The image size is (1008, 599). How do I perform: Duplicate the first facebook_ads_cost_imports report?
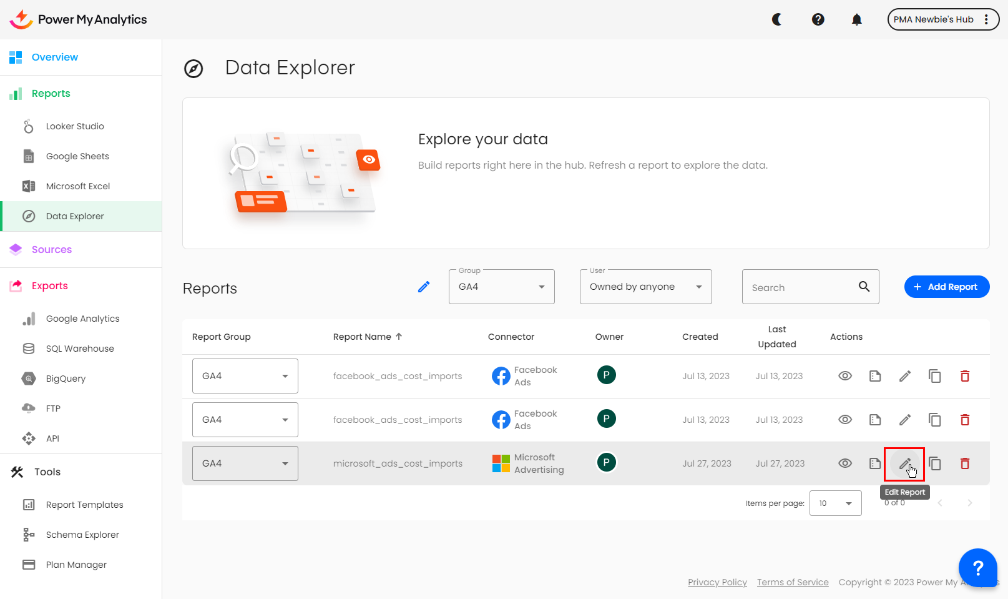coord(934,376)
